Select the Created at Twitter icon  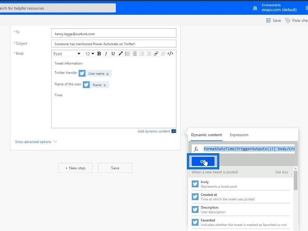coord(195,197)
